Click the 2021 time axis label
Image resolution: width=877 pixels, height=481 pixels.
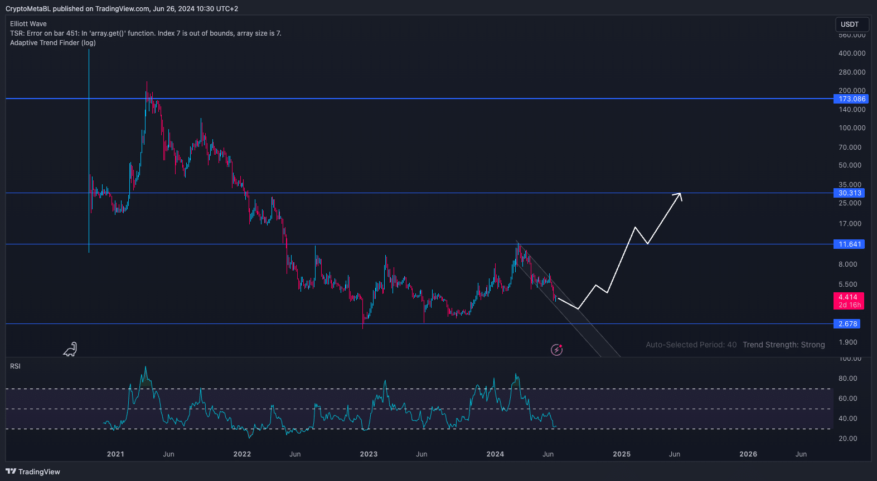point(115,454)
